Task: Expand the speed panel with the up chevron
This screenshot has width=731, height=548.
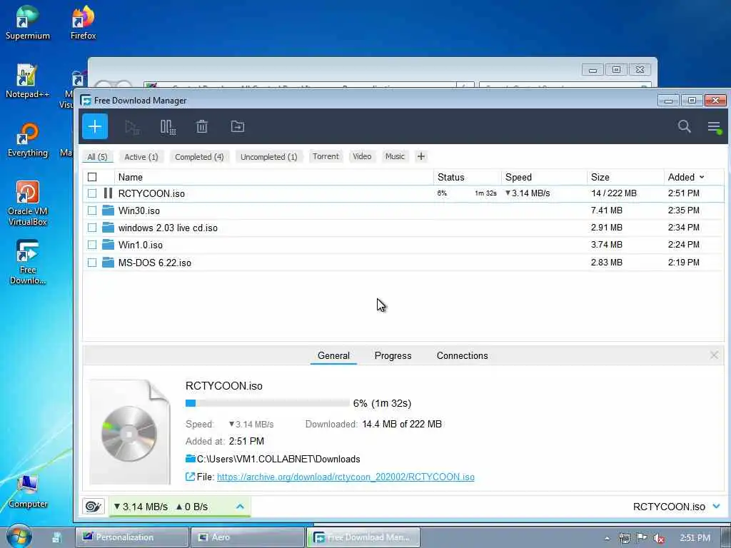Action: point(240,507)
